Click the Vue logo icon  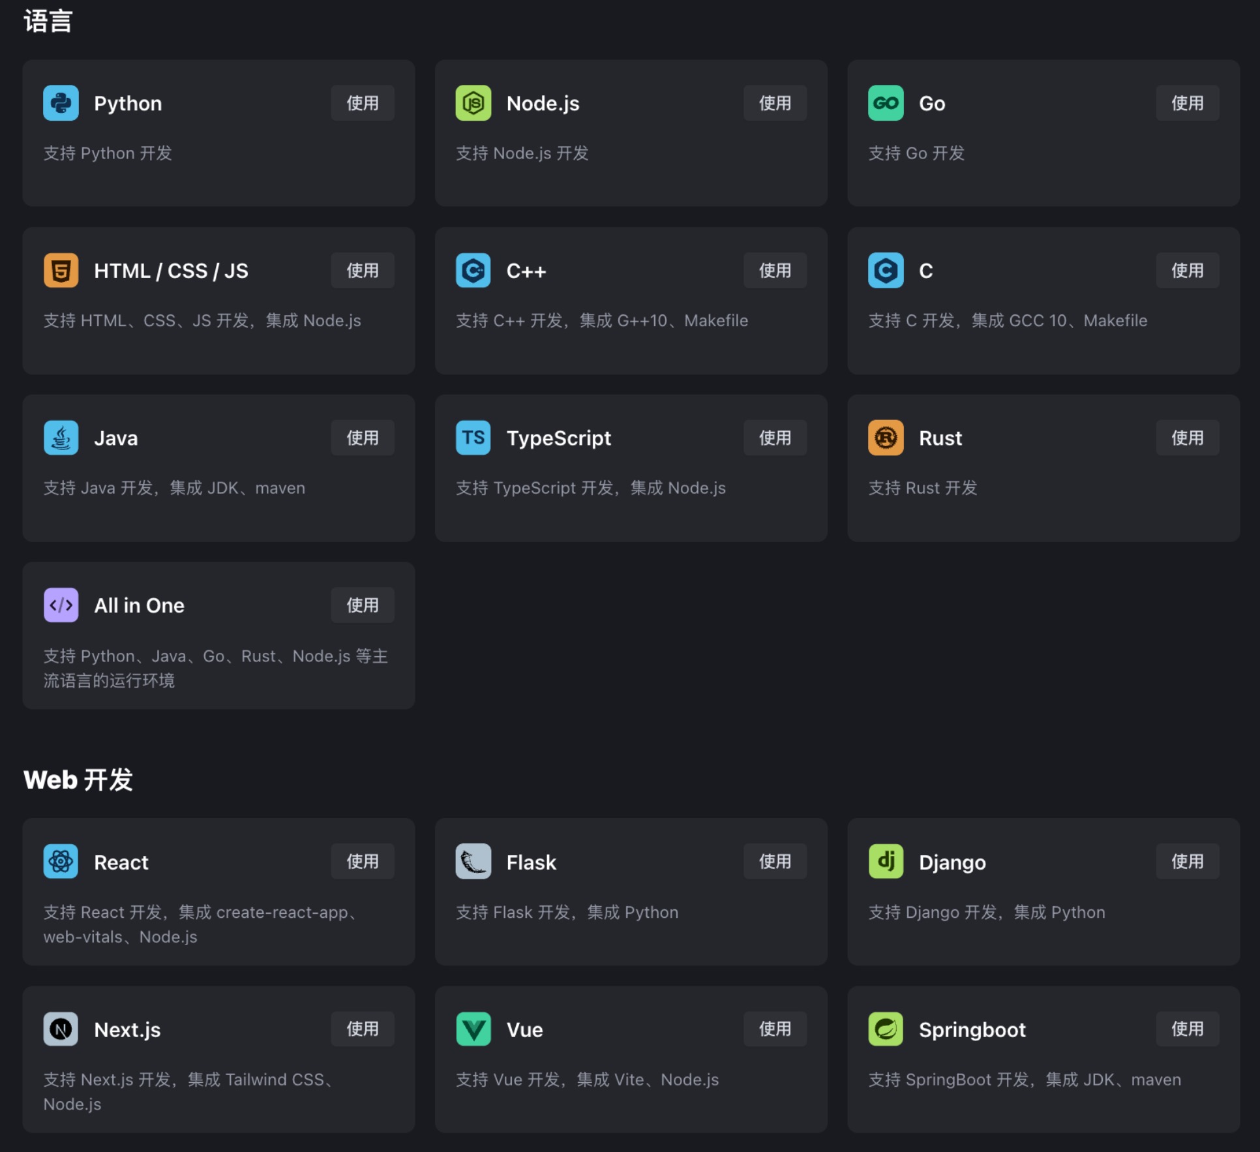(x=473, y=1029)
